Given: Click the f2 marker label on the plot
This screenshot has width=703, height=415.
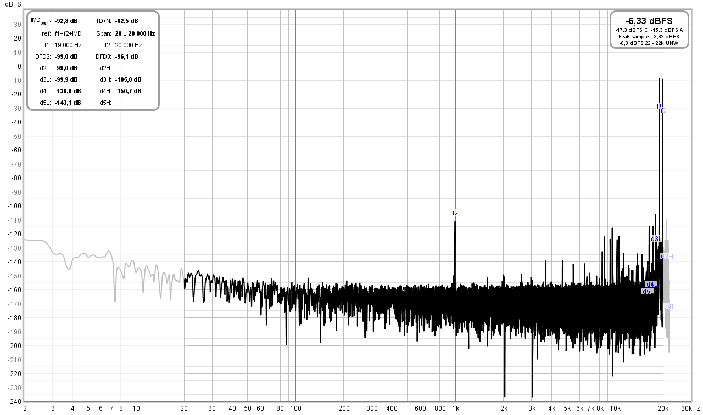Looking at the screenshot, I should pyautogui.click(x=663, y=111).
